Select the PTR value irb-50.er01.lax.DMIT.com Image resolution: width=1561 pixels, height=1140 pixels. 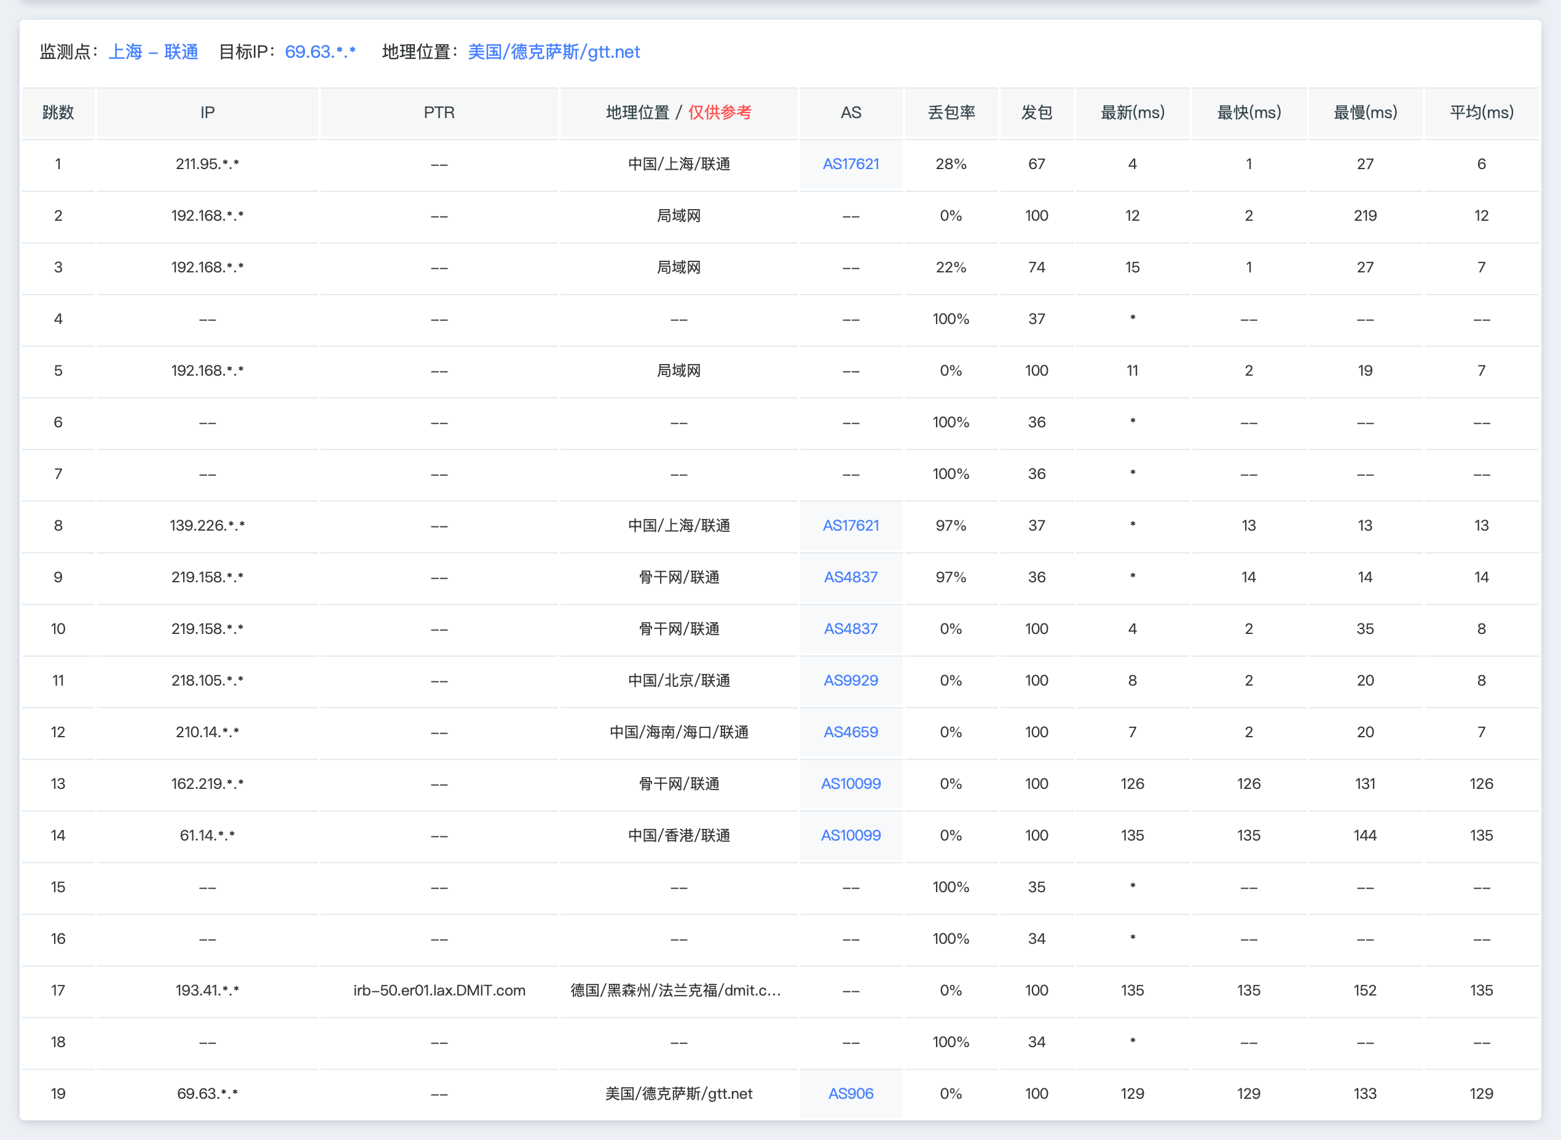[439, 990]
